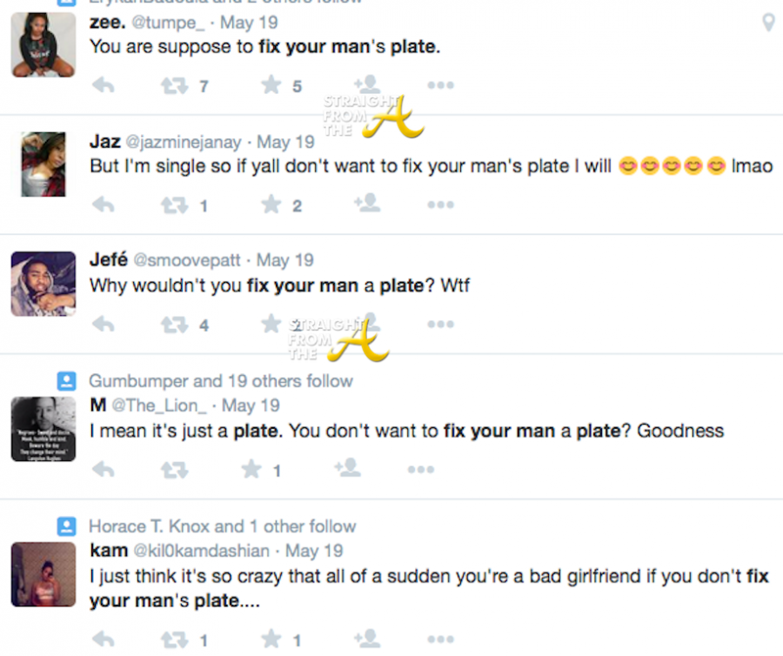Click the location pin on zee's tweet

768,23
